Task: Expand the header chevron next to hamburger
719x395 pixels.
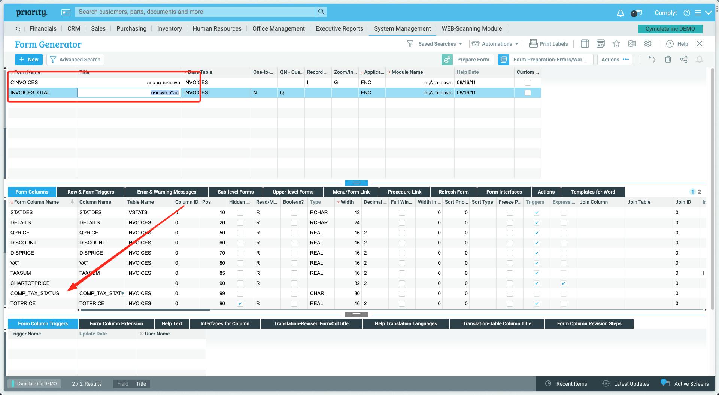Action: [x=709, y=13]
